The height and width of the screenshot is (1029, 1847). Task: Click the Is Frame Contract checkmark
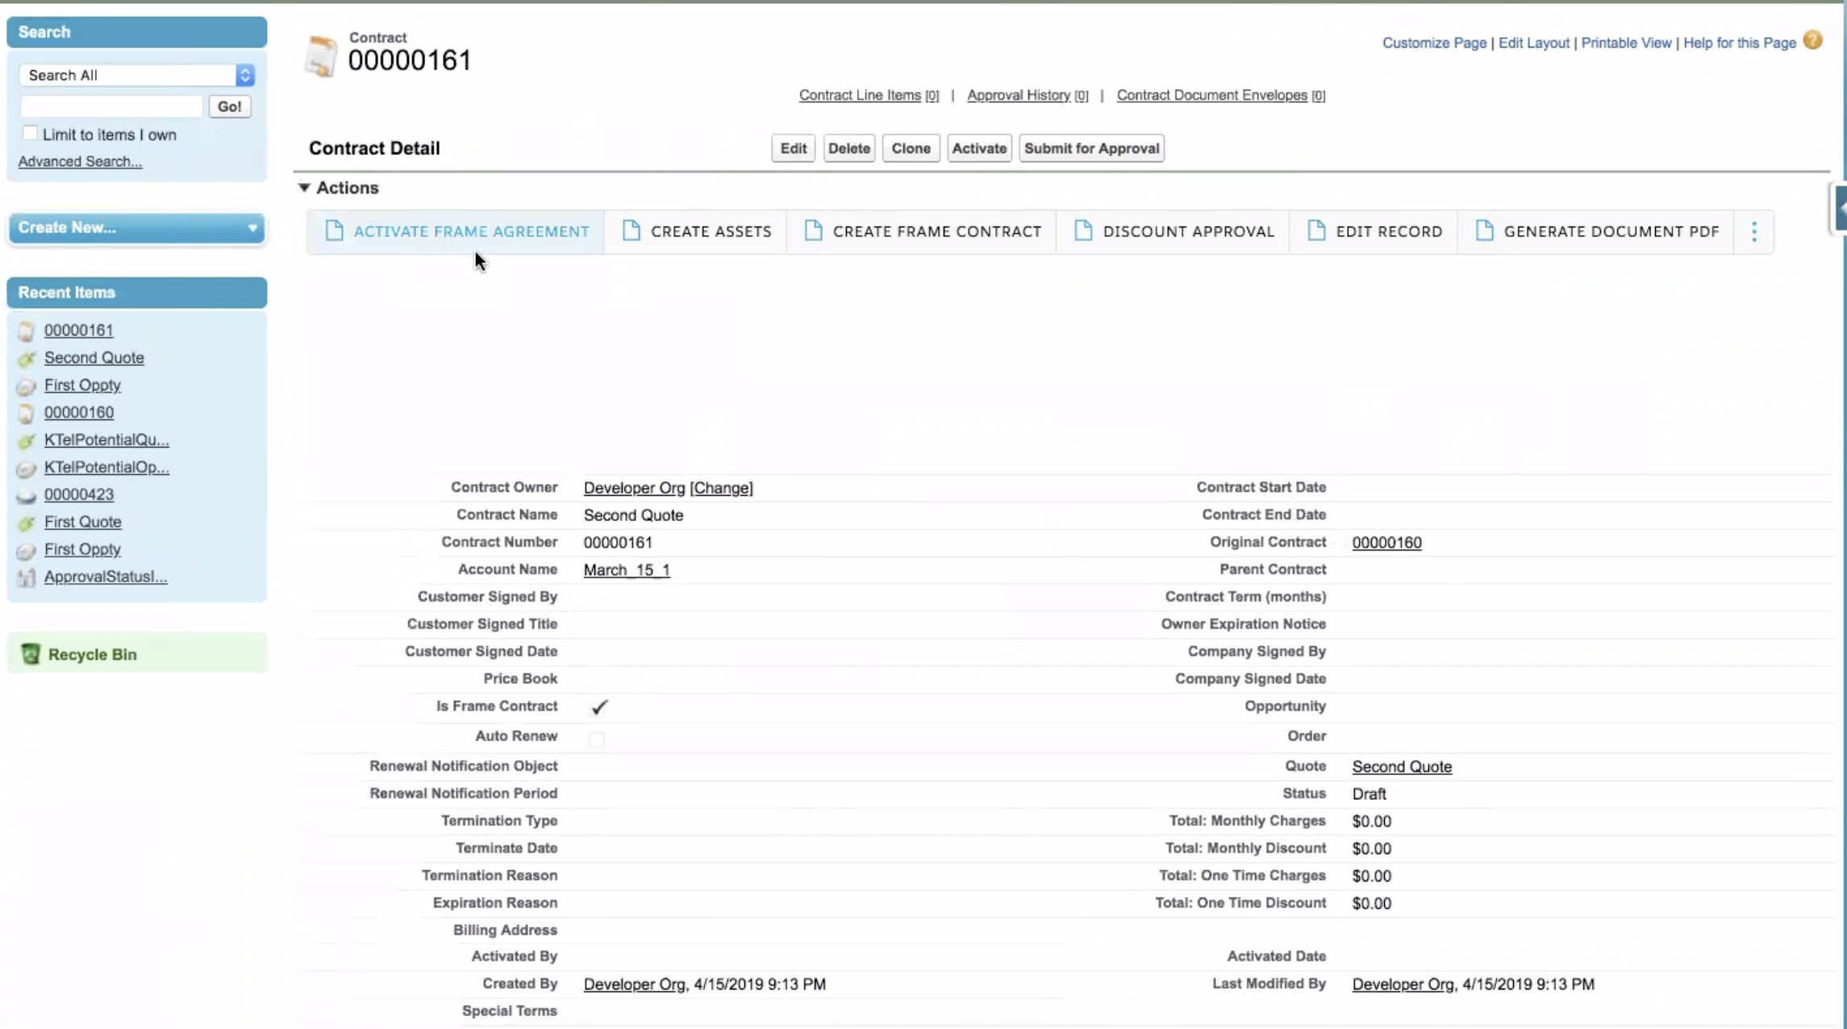click(598, 707)
